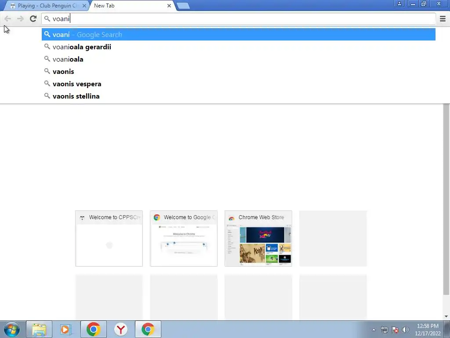The width and height of the screenshot is (450, 338).
Task: Open a new tab with the new-tab button
Action: click(x=183, y=6)
